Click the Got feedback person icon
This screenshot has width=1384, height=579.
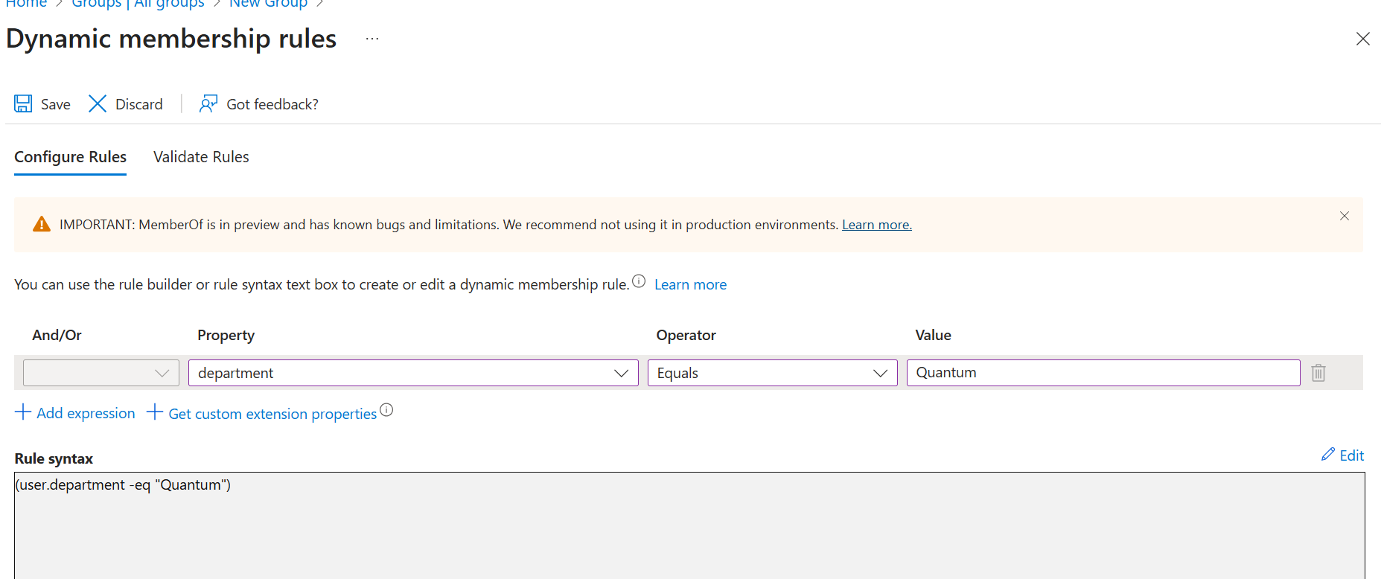tap(208, 103)
